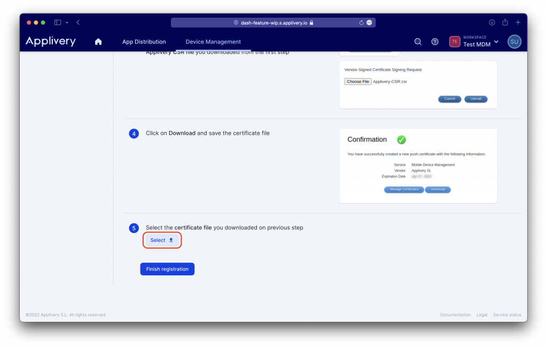Open the App Distribution menu
Image resolution: width=547 pixels, height=348 pixels.
144,42
